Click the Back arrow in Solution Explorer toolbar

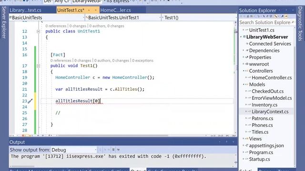(241, 16)
